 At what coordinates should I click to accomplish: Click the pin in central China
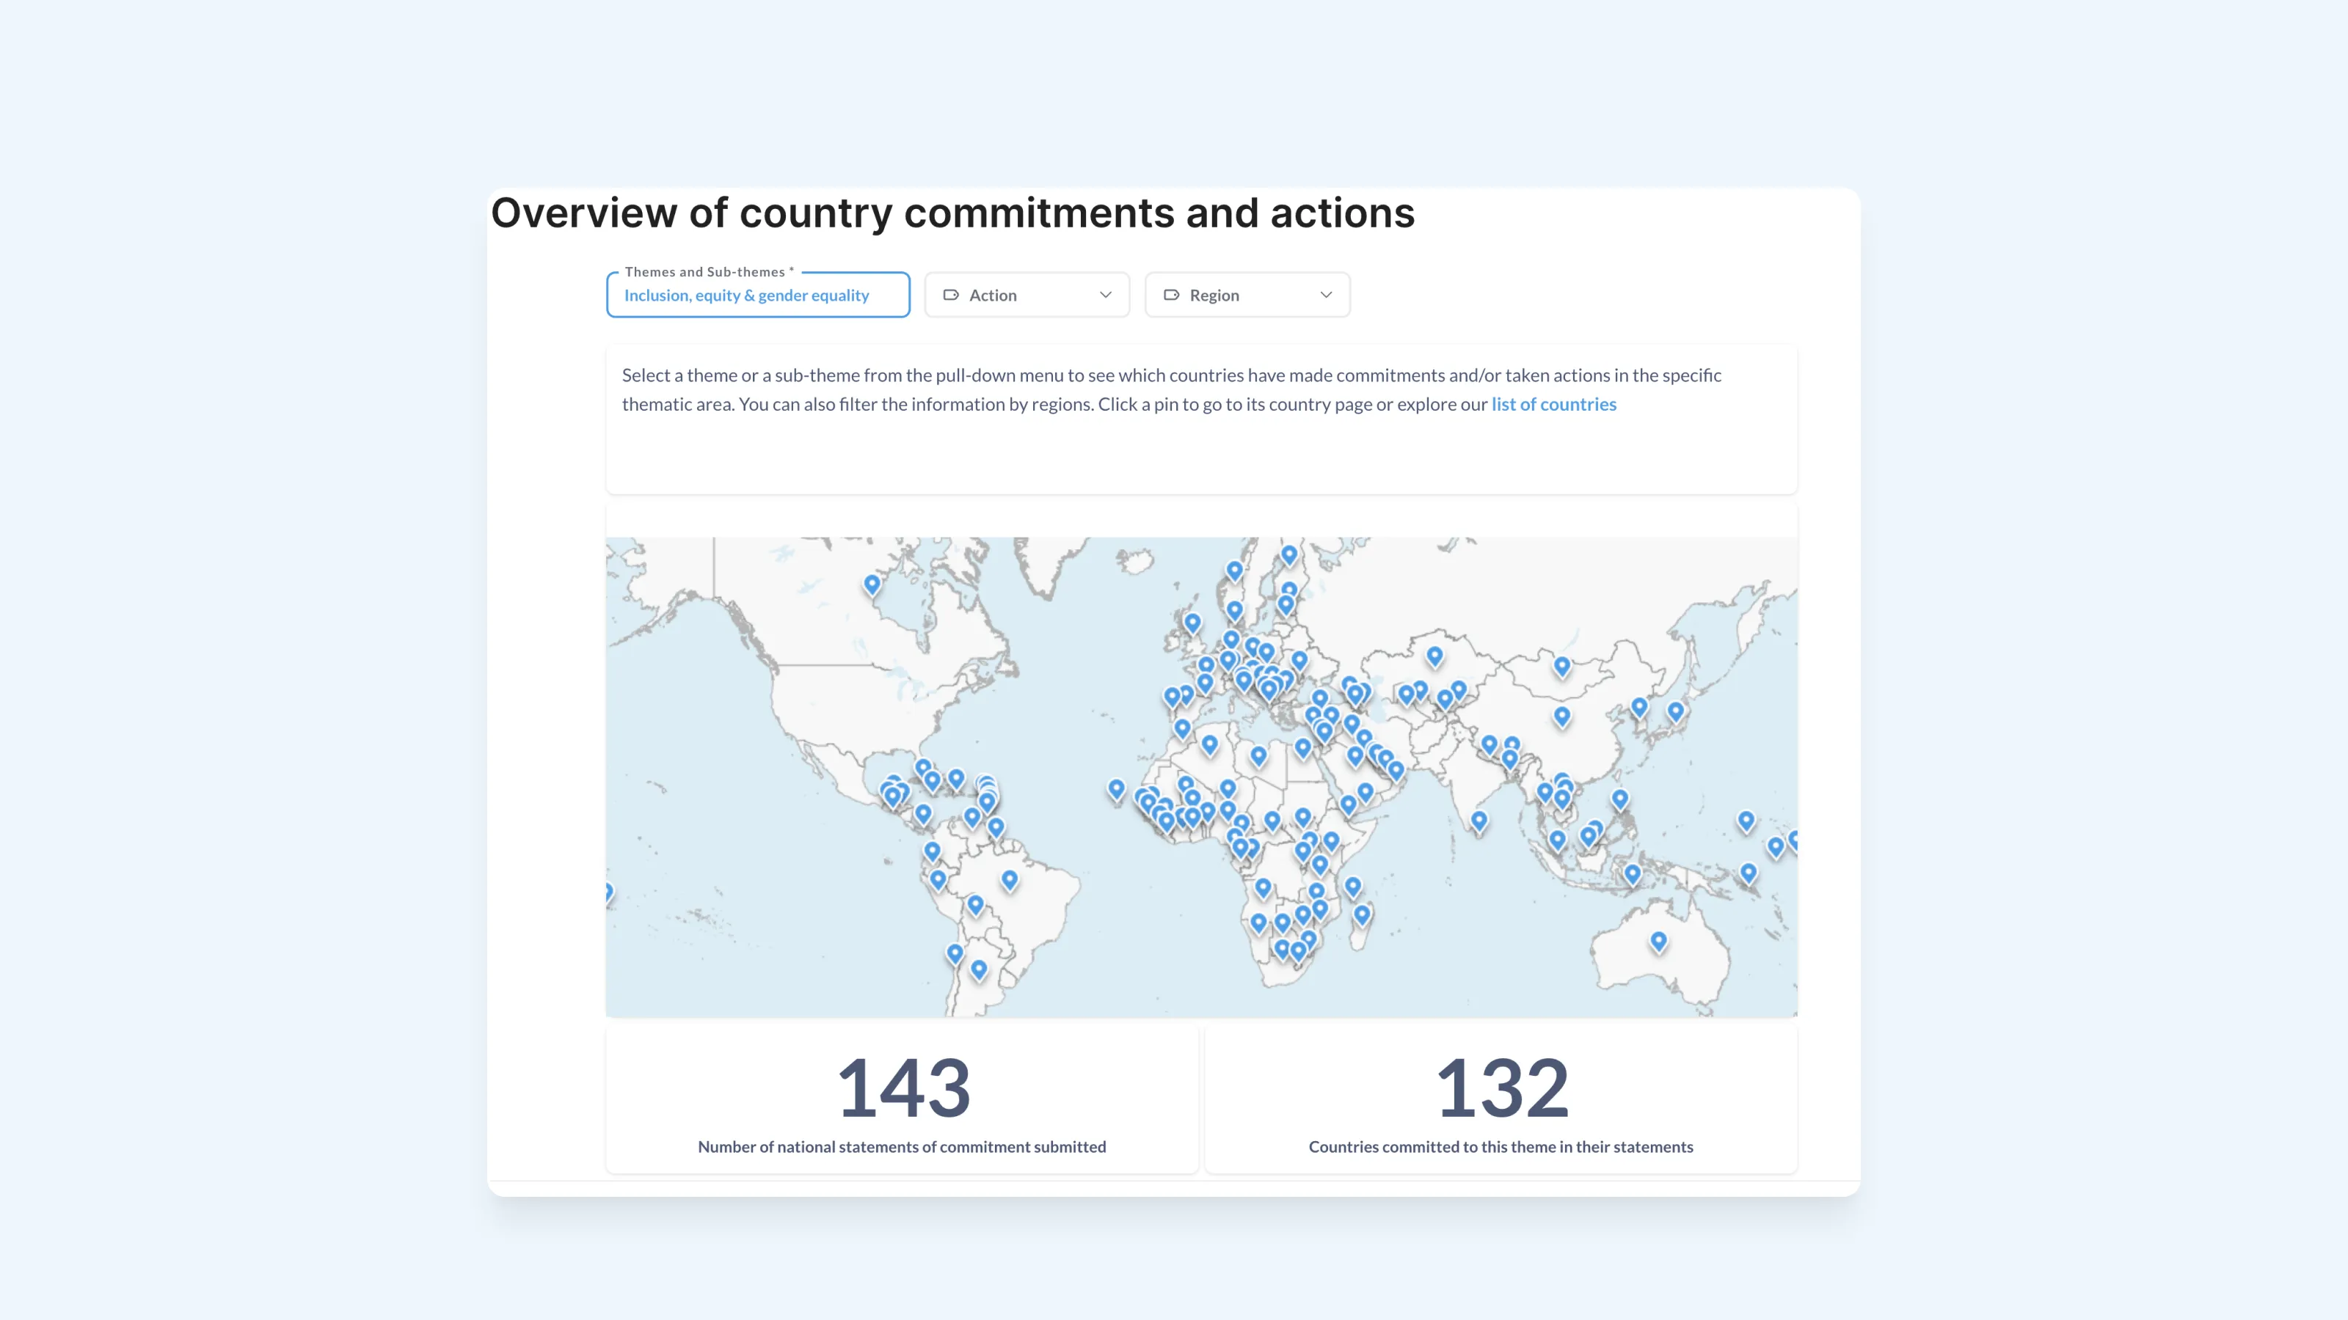[1561, 715]
